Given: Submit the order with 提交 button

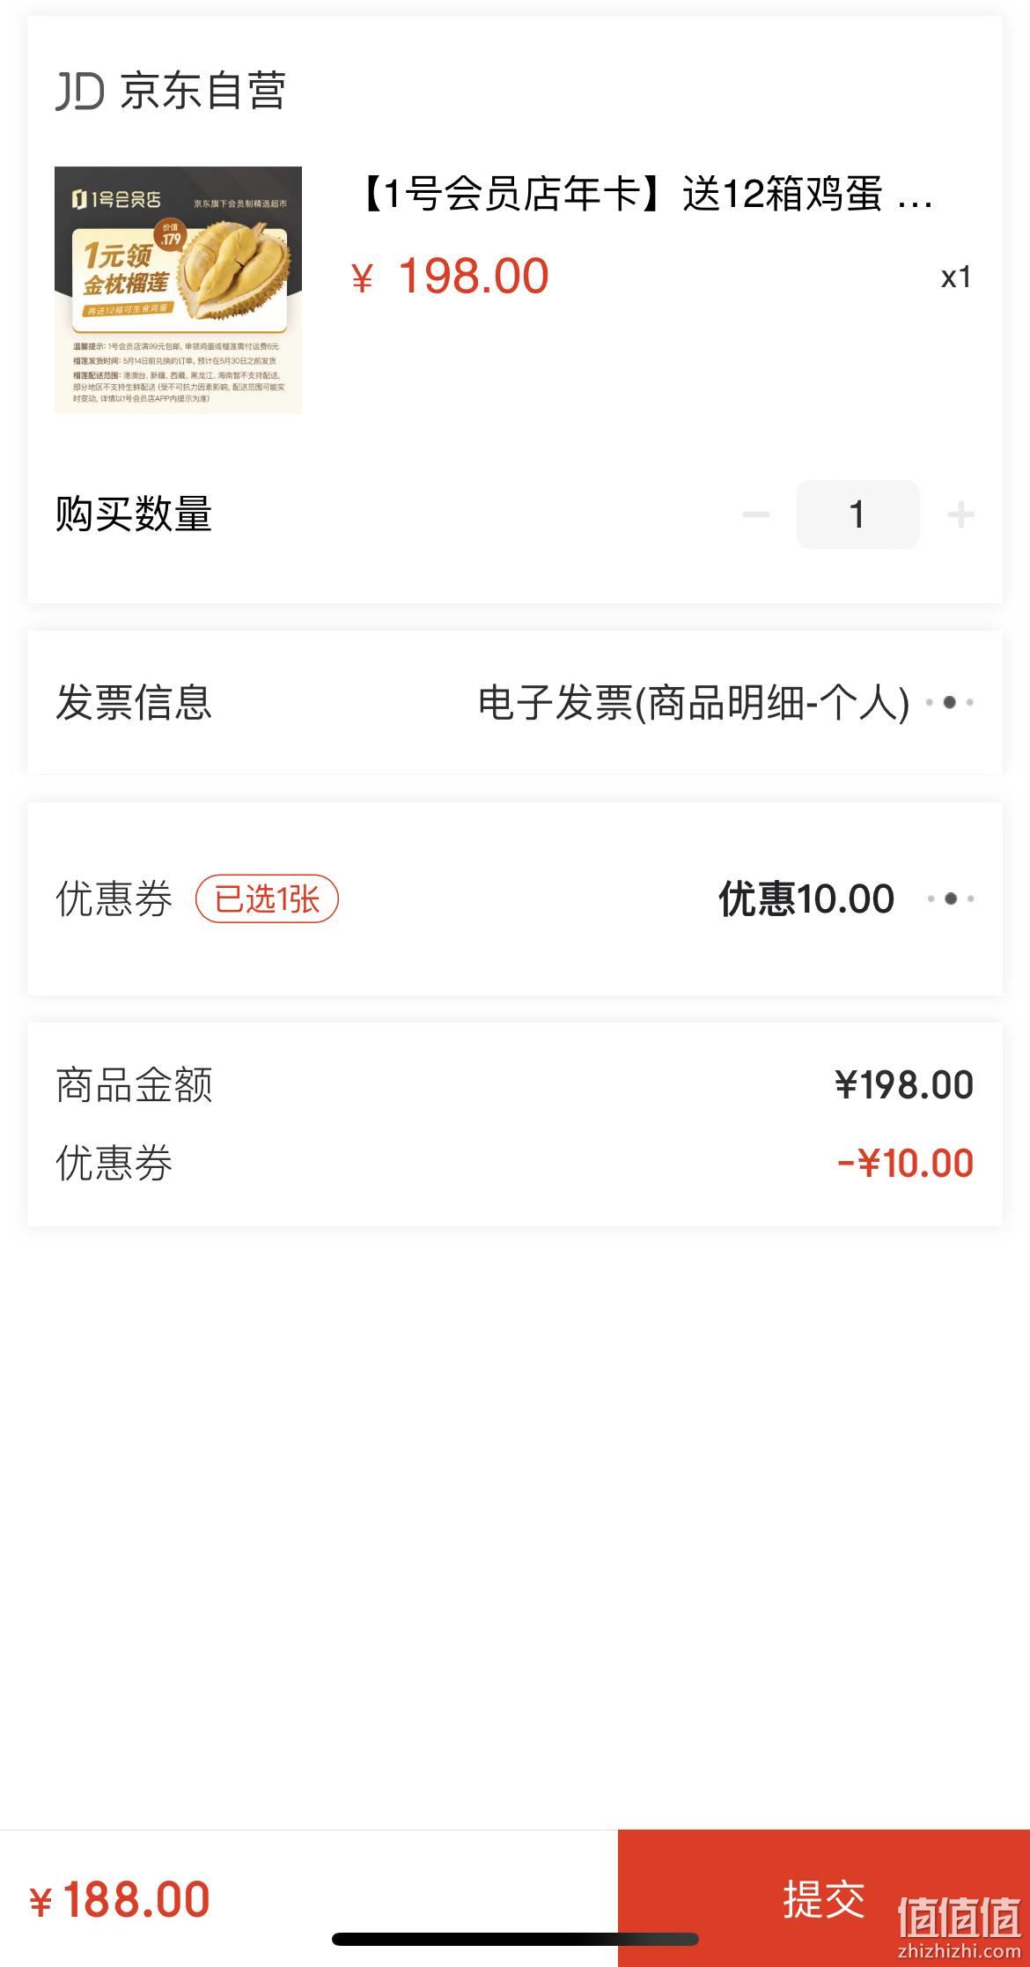Looking at the screenshot, I should (x=824, y=1898).
